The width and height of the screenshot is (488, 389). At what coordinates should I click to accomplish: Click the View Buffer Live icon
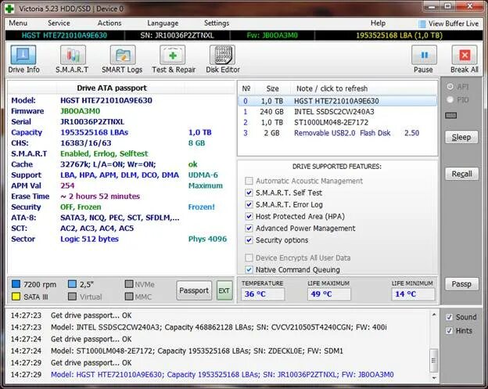tap(422, 24)
